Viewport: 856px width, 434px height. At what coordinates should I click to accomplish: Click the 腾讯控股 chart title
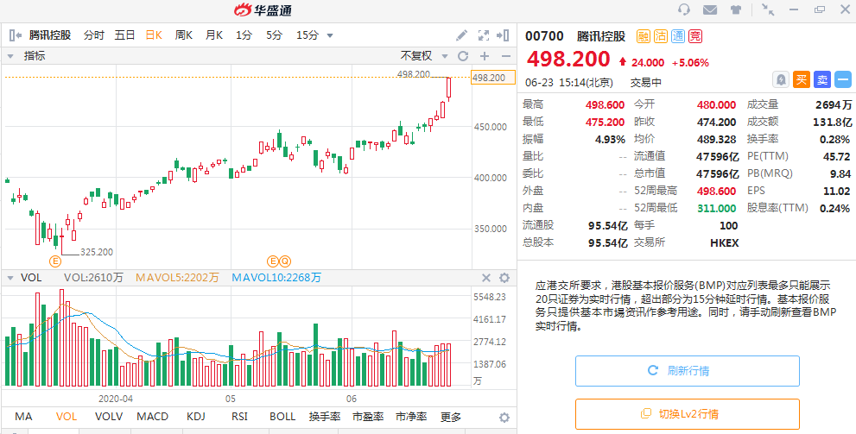click(x=50, y=35)
